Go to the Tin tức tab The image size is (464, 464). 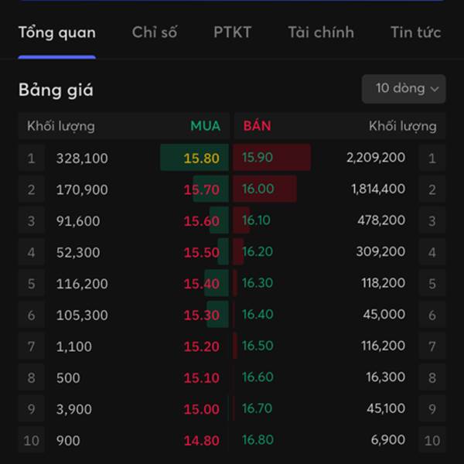[416, 32]
